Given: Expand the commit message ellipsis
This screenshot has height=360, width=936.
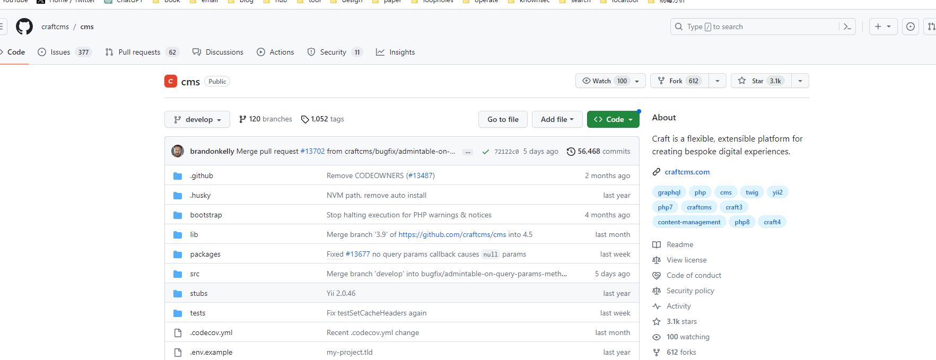Looking at the screenshot, I should [x=467, y=152].
